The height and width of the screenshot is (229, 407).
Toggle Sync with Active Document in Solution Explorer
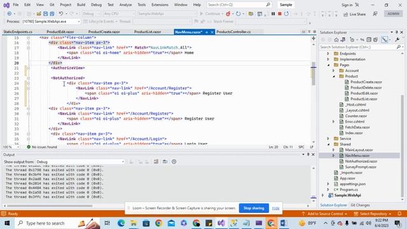click(x=362, y=39)
